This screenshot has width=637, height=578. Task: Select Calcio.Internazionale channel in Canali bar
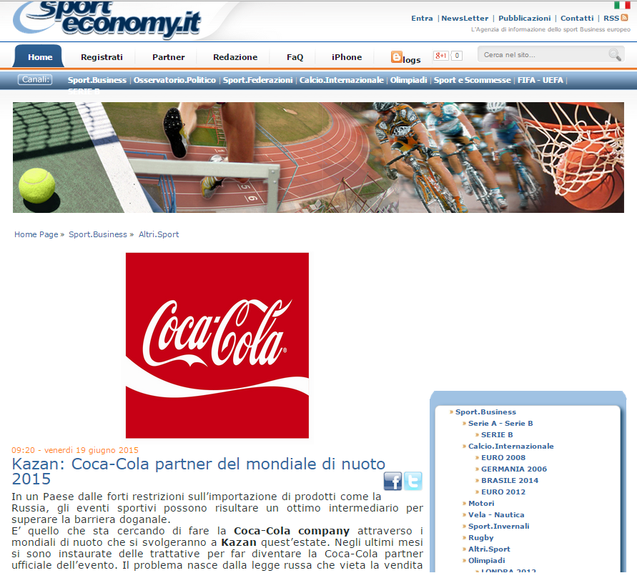pos(341,80)
